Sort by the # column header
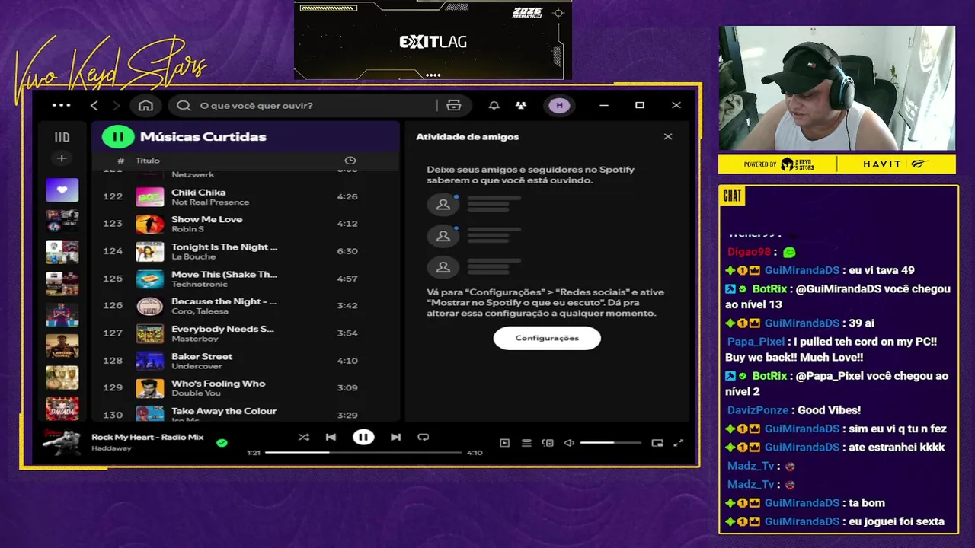Viewport: 975px width, 548px height. [x=120, y=161]
